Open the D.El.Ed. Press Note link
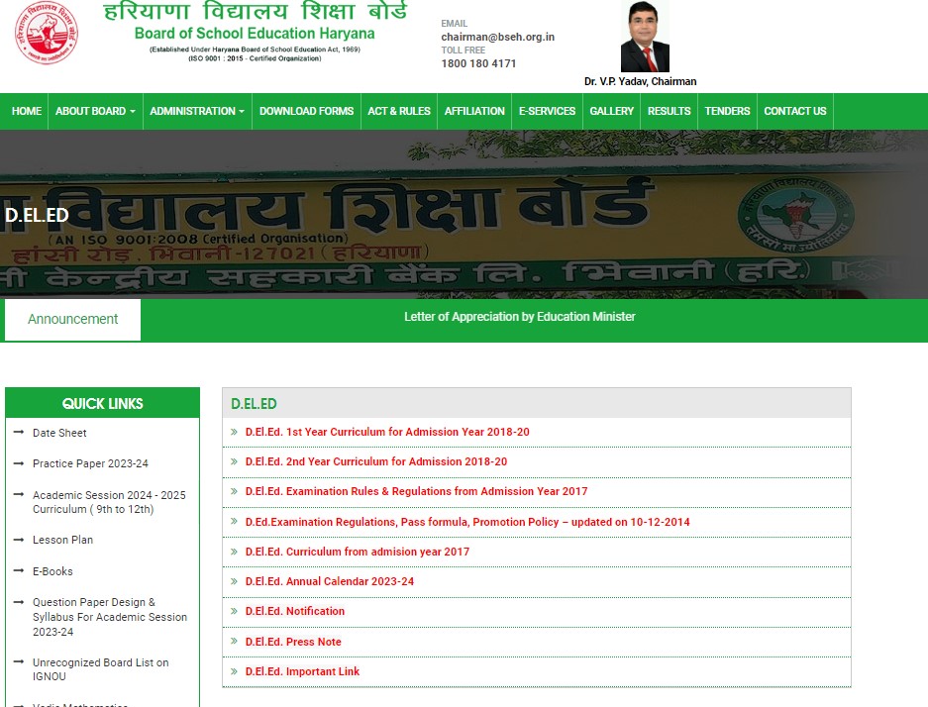 tap(293, 642)
